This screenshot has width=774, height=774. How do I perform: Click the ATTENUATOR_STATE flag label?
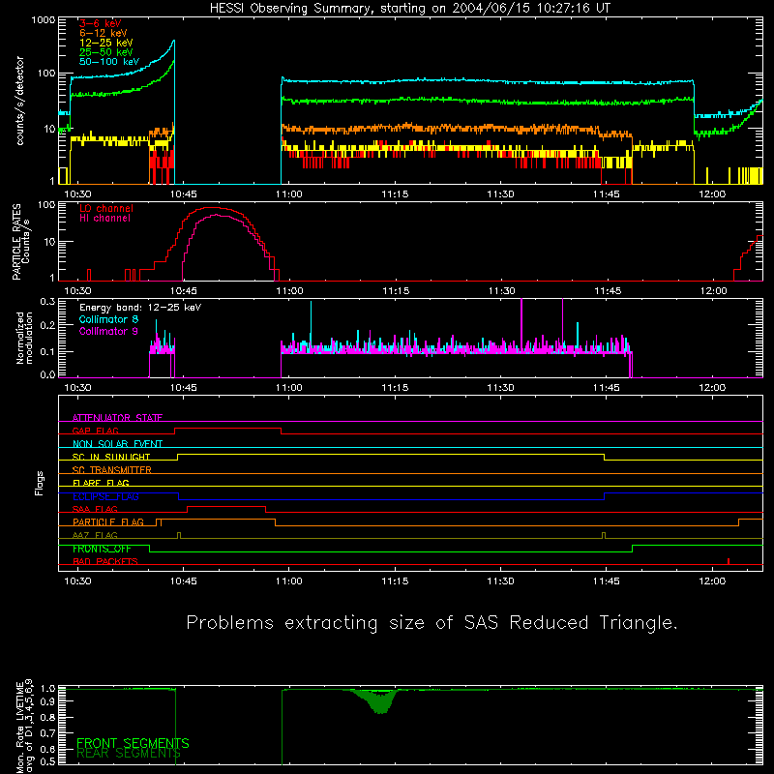(117, 418)
